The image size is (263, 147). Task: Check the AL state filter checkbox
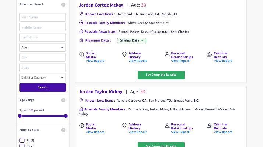22,140
